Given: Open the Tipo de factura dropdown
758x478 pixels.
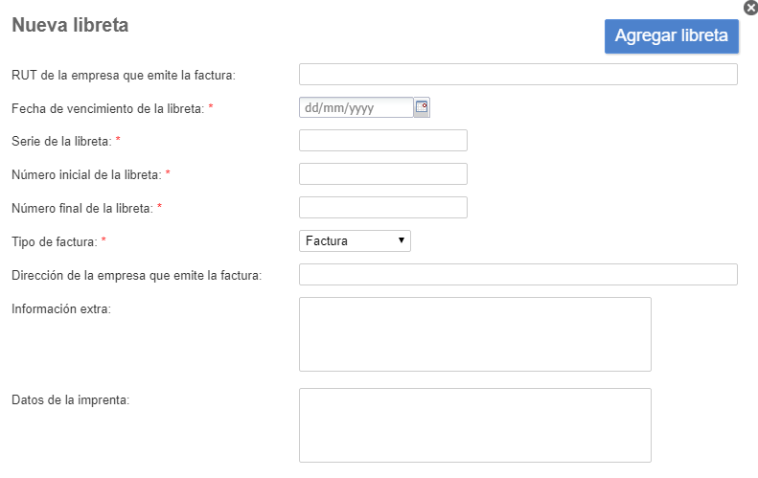Looking at the screenshot, I should coord(355,241).
